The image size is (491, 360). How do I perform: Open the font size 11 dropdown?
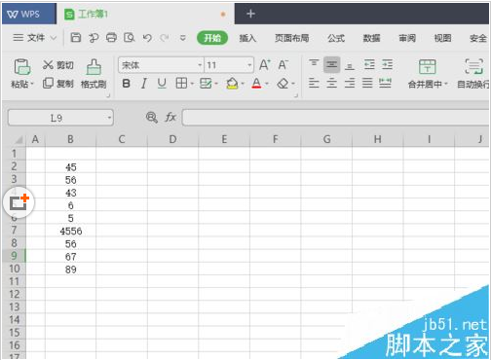pyautogui.click(x=249, y=65)
